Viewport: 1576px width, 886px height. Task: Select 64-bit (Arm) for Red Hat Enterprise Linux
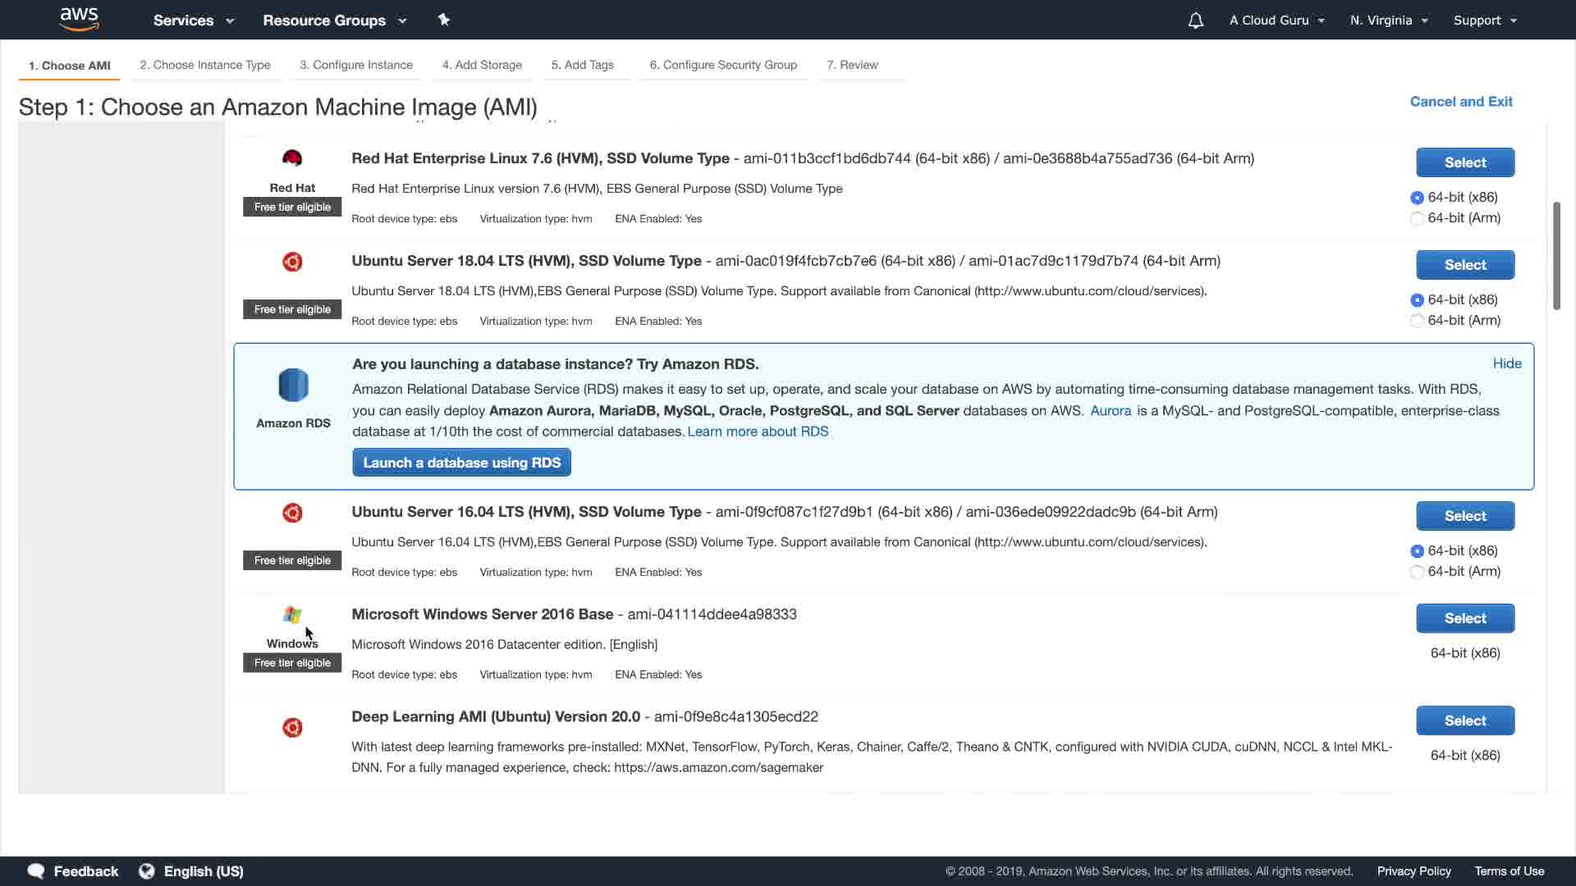(x=1417, y=218)
